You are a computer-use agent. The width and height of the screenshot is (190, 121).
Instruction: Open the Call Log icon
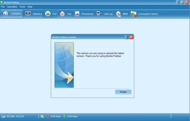click(x=99, y=14)
